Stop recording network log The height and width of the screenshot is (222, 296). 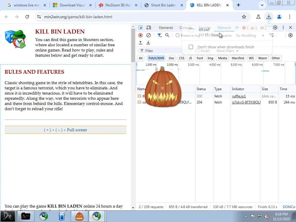pos(140,35)
